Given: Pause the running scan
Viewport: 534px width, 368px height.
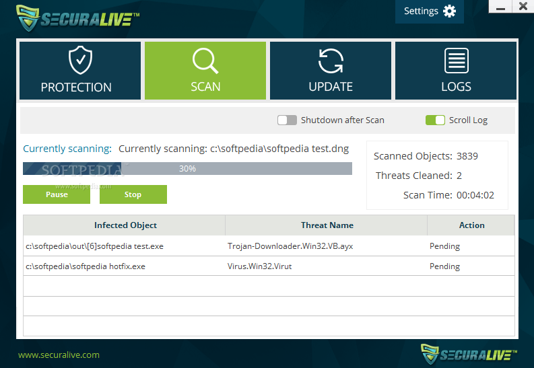Looking at the screenshot, I should click(x=57, y=194).
